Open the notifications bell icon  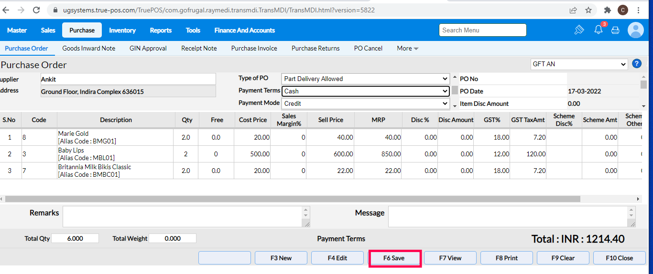599,30
